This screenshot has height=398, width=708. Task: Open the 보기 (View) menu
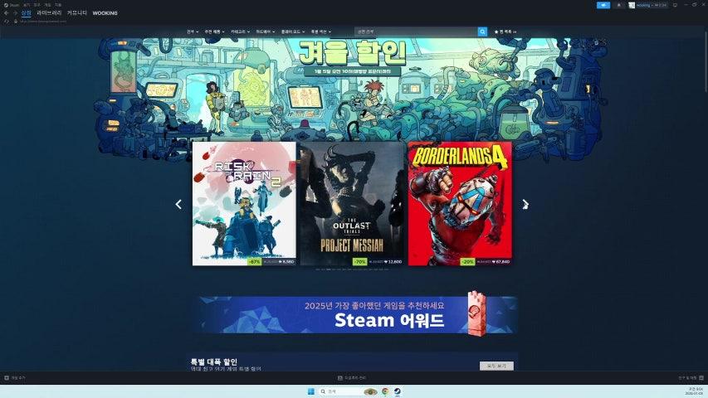coord(27,5)
